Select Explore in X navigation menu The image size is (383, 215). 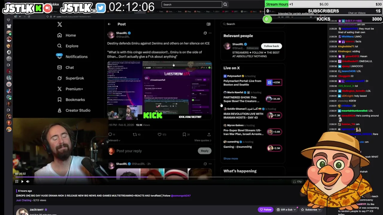(72, 46)
